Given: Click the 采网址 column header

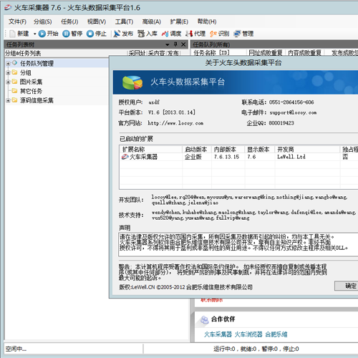Looking at the screenshot, I should 137,53.
